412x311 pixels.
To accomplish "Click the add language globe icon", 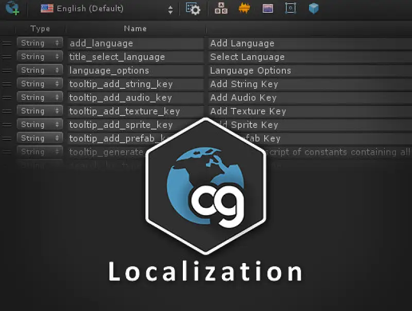I will coord(12,8).
